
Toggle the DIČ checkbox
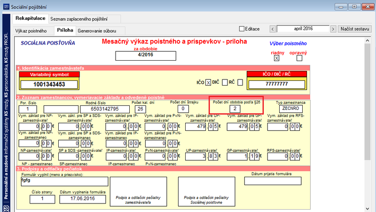pyautogui.click(x=225, y=83)
